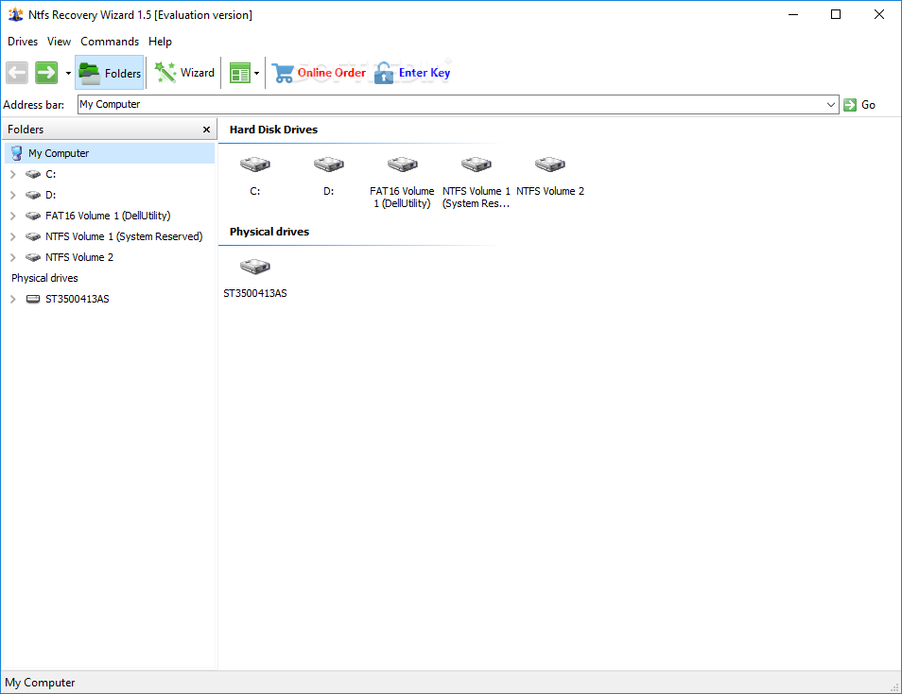Select NTFS Volume 1 (System Reserved) tree item
The height and width of the screenshot is (694, 902).
coord(113,236)
